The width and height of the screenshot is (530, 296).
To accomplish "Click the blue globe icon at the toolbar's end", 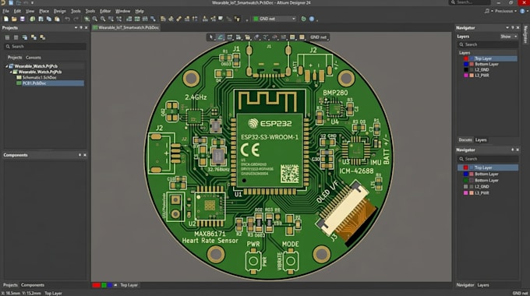I will [x=312, y=19].
